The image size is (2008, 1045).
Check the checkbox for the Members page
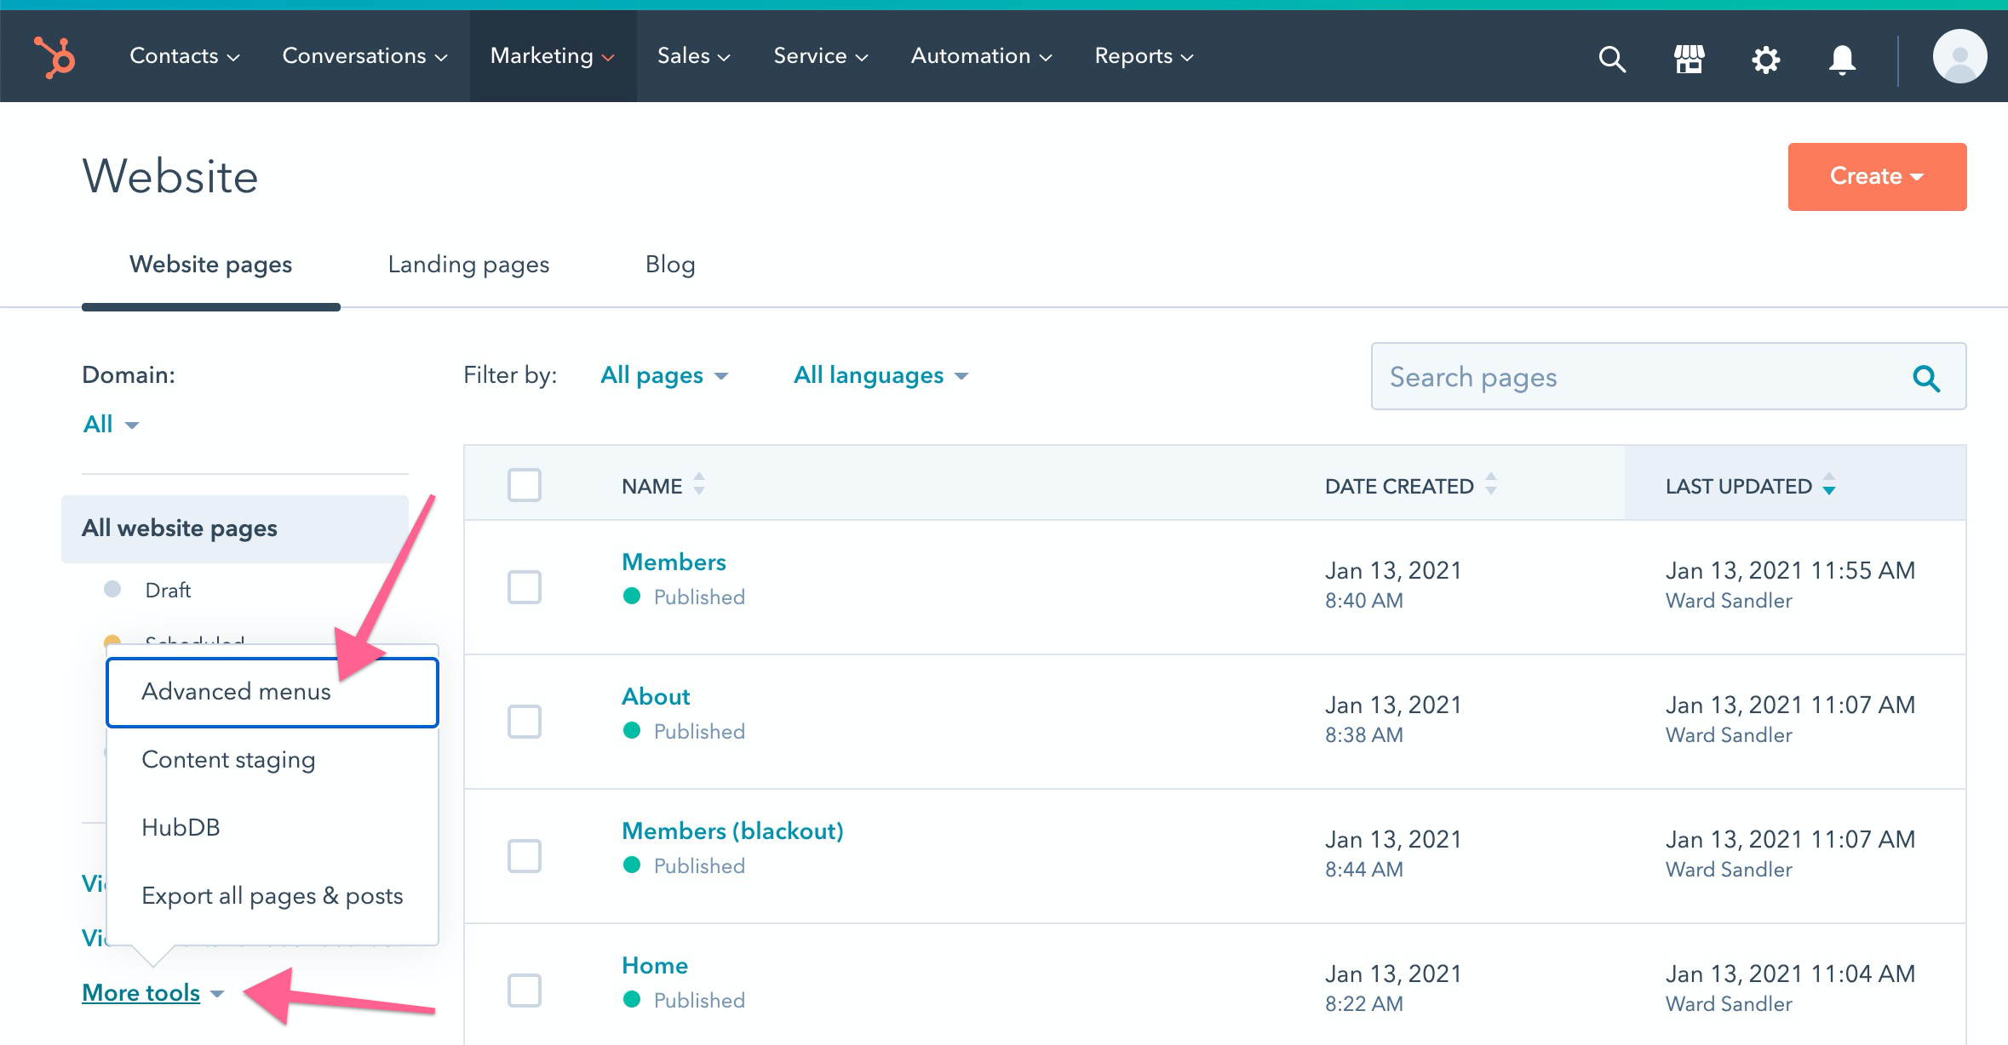(x=524, y=586)
